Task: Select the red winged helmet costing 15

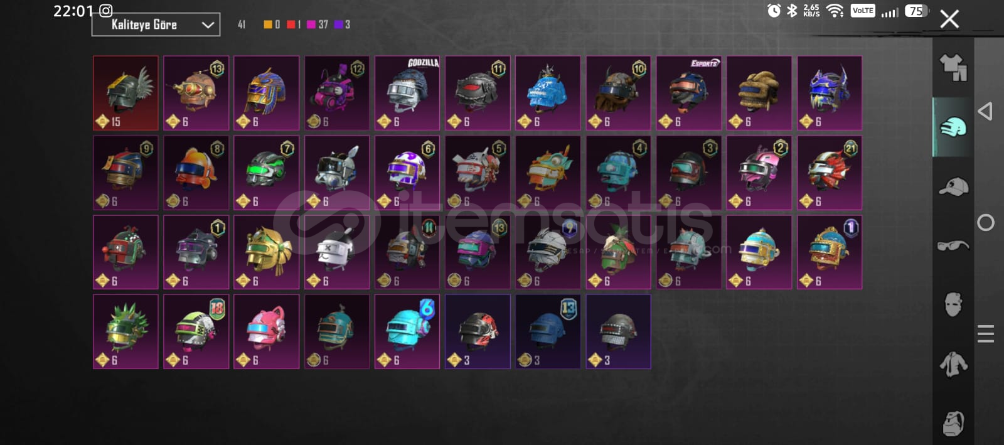Action: point(125,93)
